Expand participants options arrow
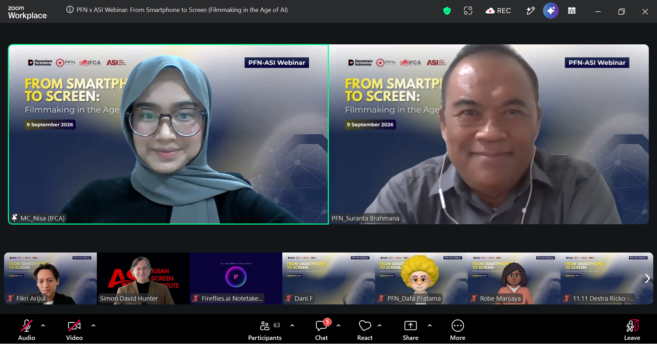 coord(292,326)
